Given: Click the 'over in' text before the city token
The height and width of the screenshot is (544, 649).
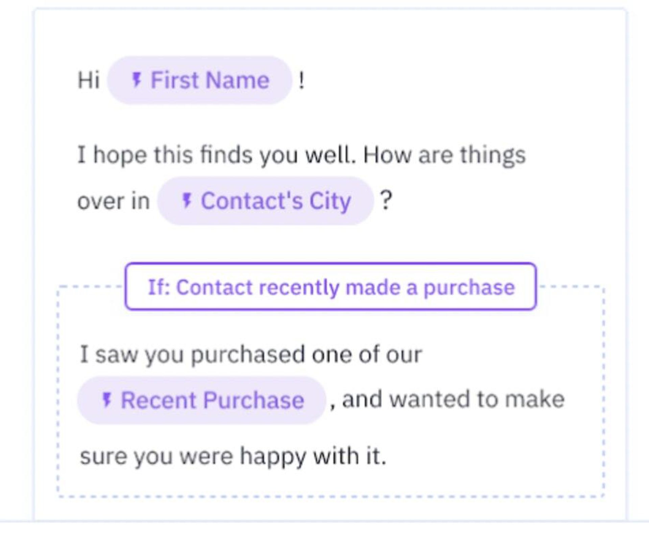Looking at the screenshot, I should point(113,201).
